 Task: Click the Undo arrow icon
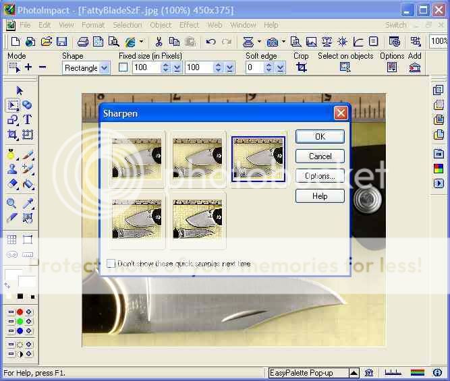click(x=210, y=42)
